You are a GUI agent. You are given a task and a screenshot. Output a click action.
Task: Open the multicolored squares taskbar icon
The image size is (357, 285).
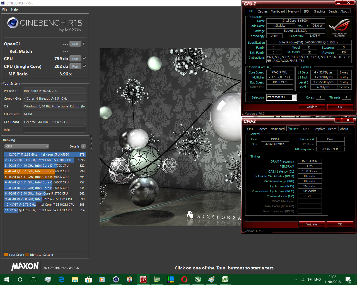point(170,279)
